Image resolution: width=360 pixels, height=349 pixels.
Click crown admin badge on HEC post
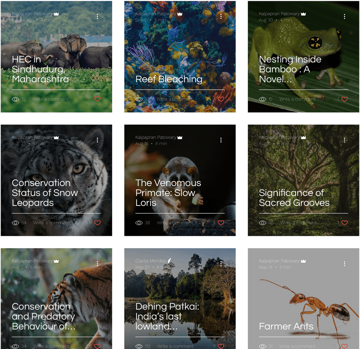[x=56, y=14]
